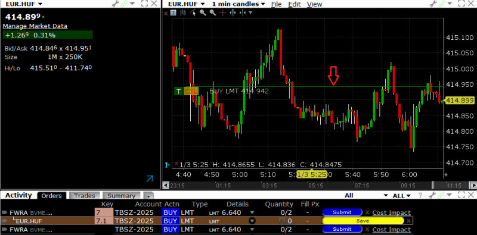Open Cost Impact for key 7 FWRA order
The height and width of the screenshot is (235, 477).
coord(391,212)
